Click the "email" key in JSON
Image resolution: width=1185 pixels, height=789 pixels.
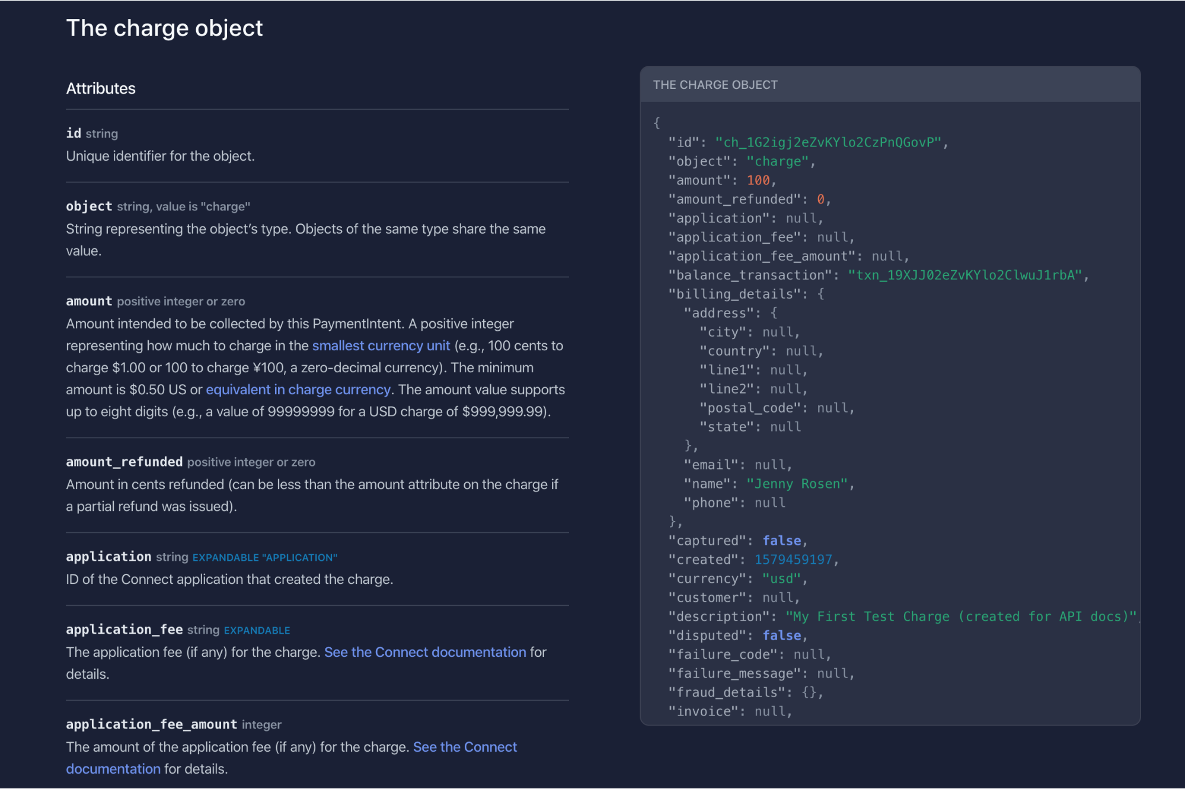[711, 465]
